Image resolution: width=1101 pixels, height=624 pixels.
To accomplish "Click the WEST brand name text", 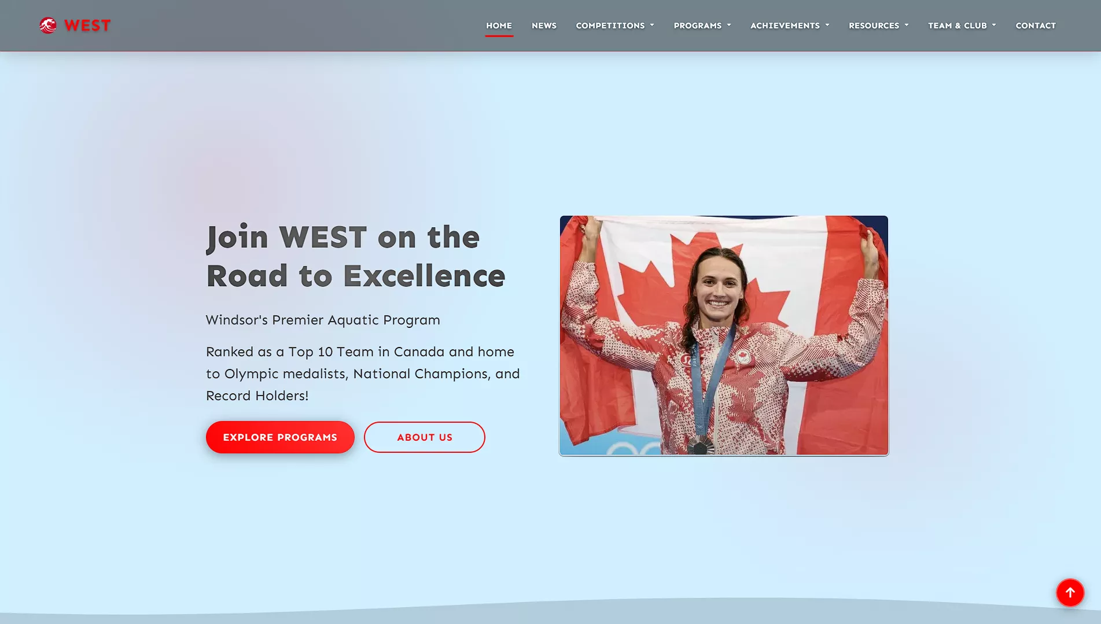I will click(87, 25).
